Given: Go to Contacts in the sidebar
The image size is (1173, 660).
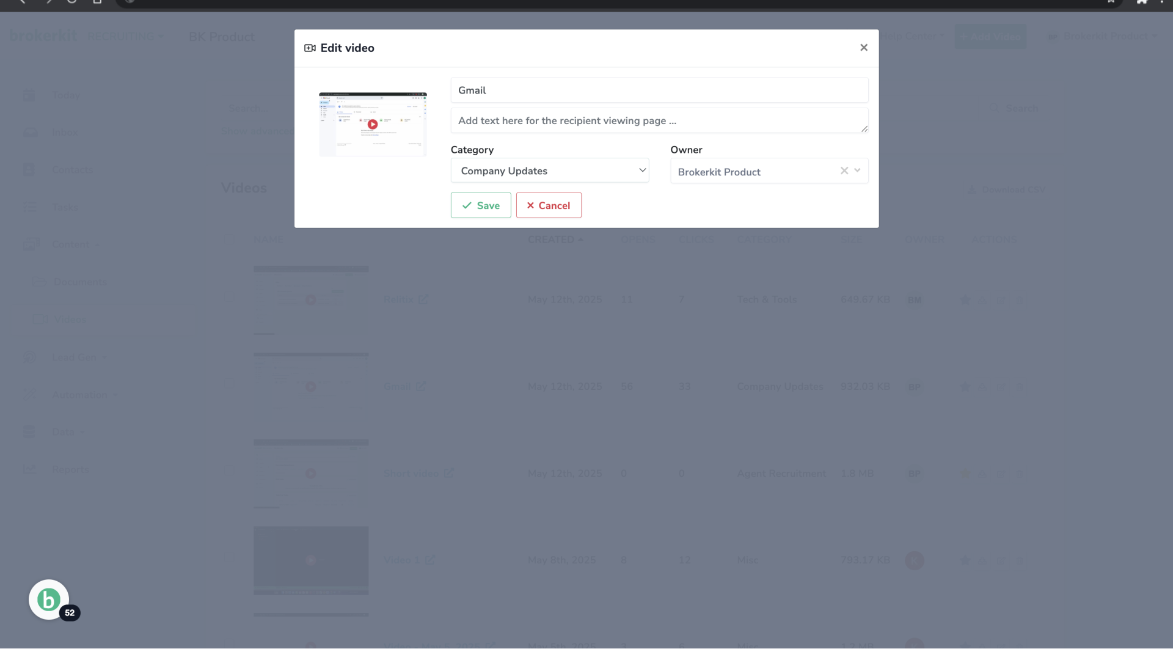Looking at the screenshot, I should pyautogui.click(x=72, y=170).
